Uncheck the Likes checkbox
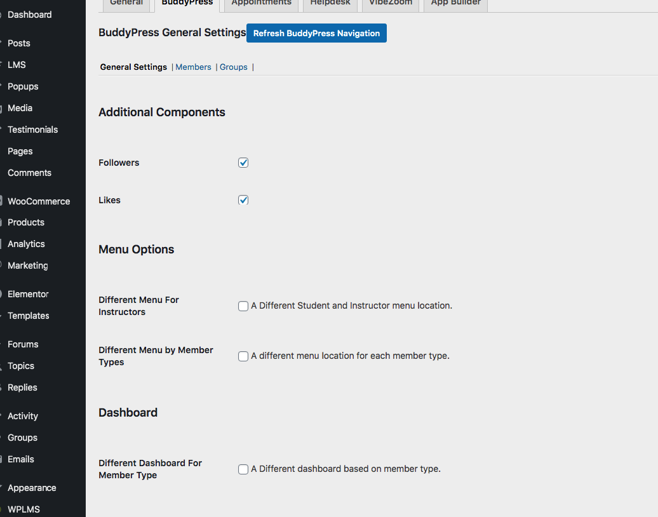658x517 pixels. pos(243,200)
